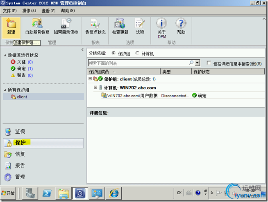
Task: Sort by 保护组成员 column header
Action: (124, 72)
